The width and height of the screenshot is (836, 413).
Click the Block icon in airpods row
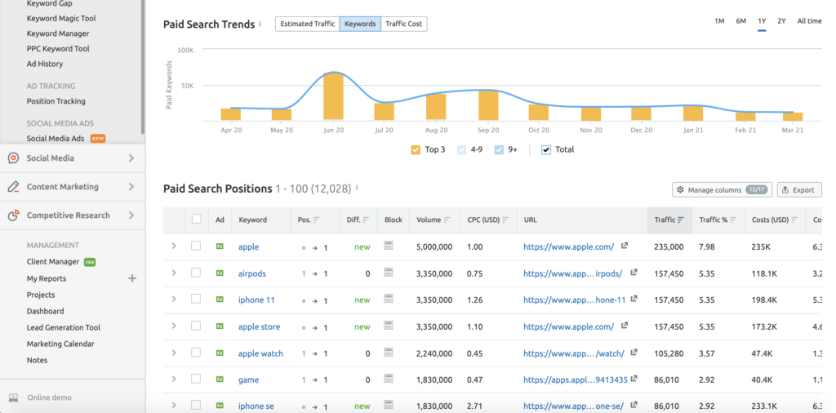[389, 273]
